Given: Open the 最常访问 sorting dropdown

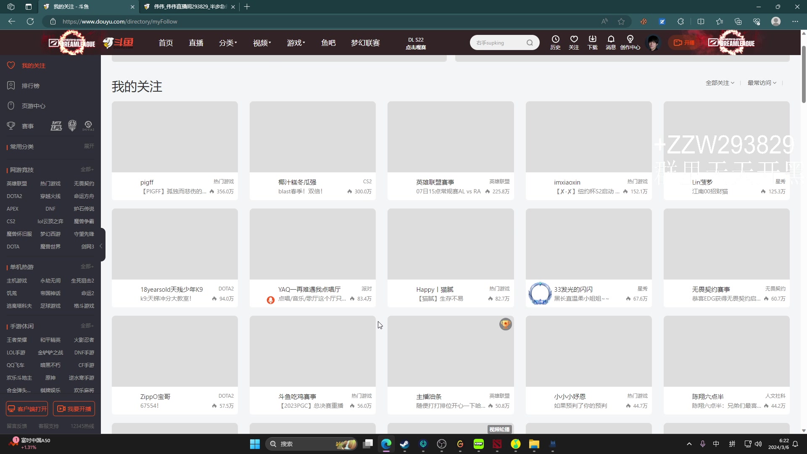Looking at the screenshot, I should (x=761, y=83).
